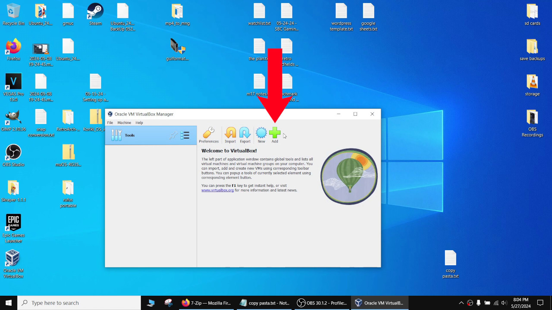Create a VM with New icon
552x310 pixels.
(261, 135)
